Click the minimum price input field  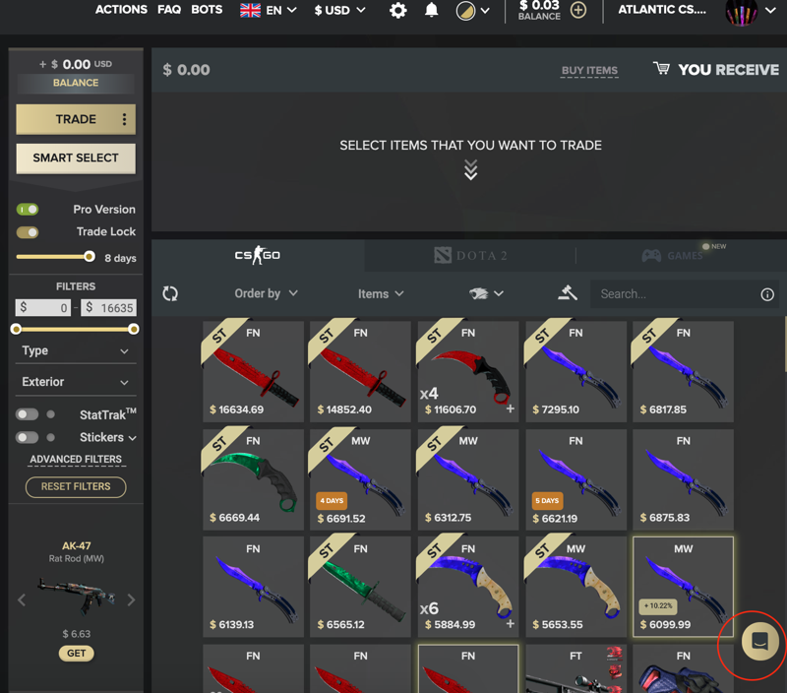pos(43,308)
